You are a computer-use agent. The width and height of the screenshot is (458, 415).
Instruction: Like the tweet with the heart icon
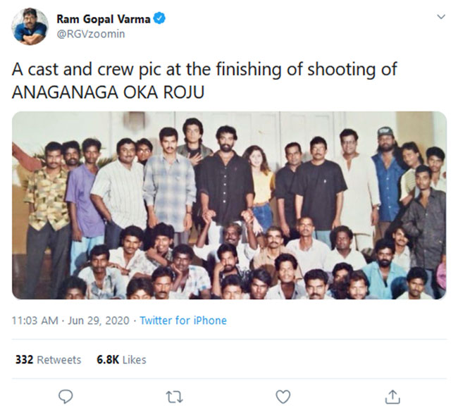pos(283,397)
